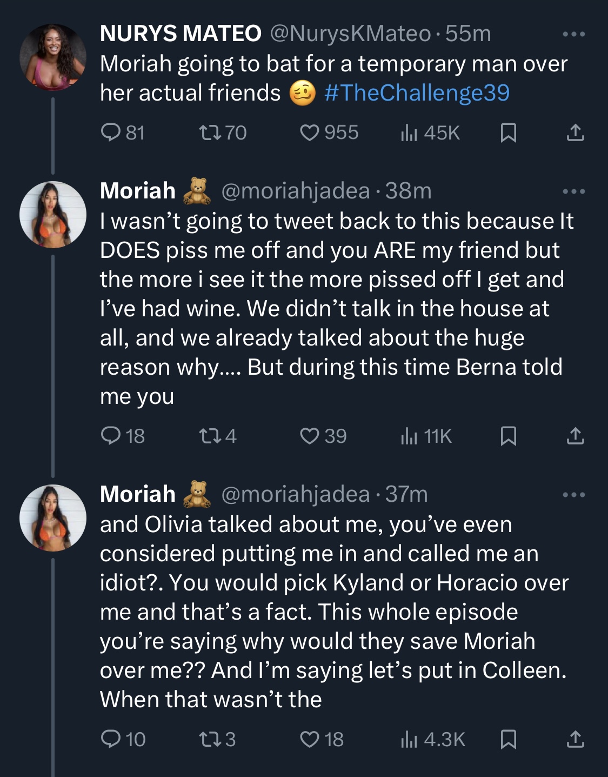The image size is (608, 777).
Task: Open more options on Moriah's 38m tweet
Action: (x=573, y=191)
